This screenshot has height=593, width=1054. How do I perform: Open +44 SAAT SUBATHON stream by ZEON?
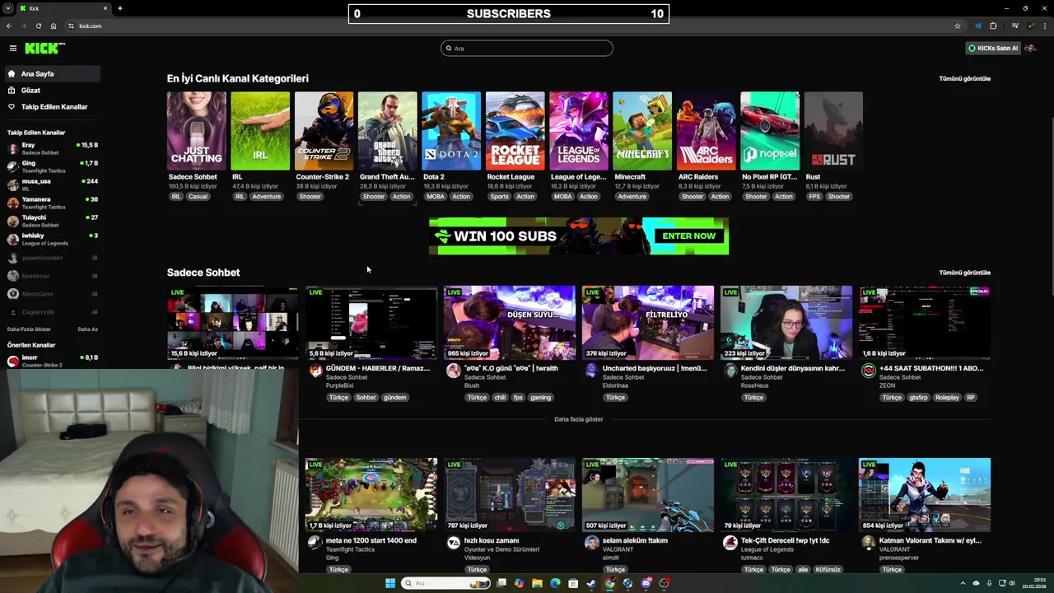point(925,323)
